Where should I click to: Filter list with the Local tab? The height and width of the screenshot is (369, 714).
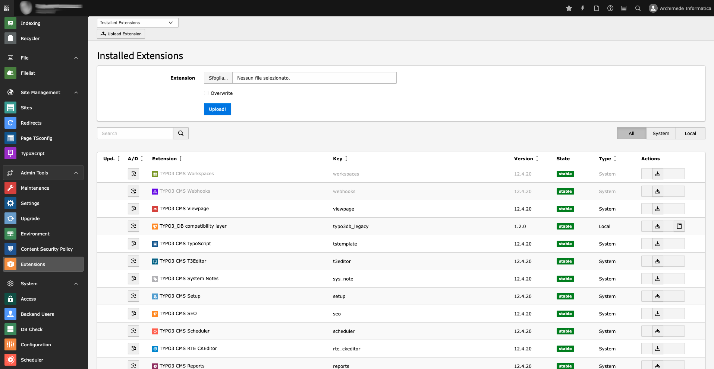tap(690, 133)
